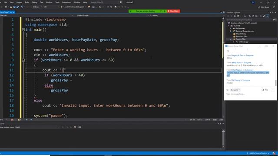Close the ch2cw2.cpp editor tab

point(13,12)
